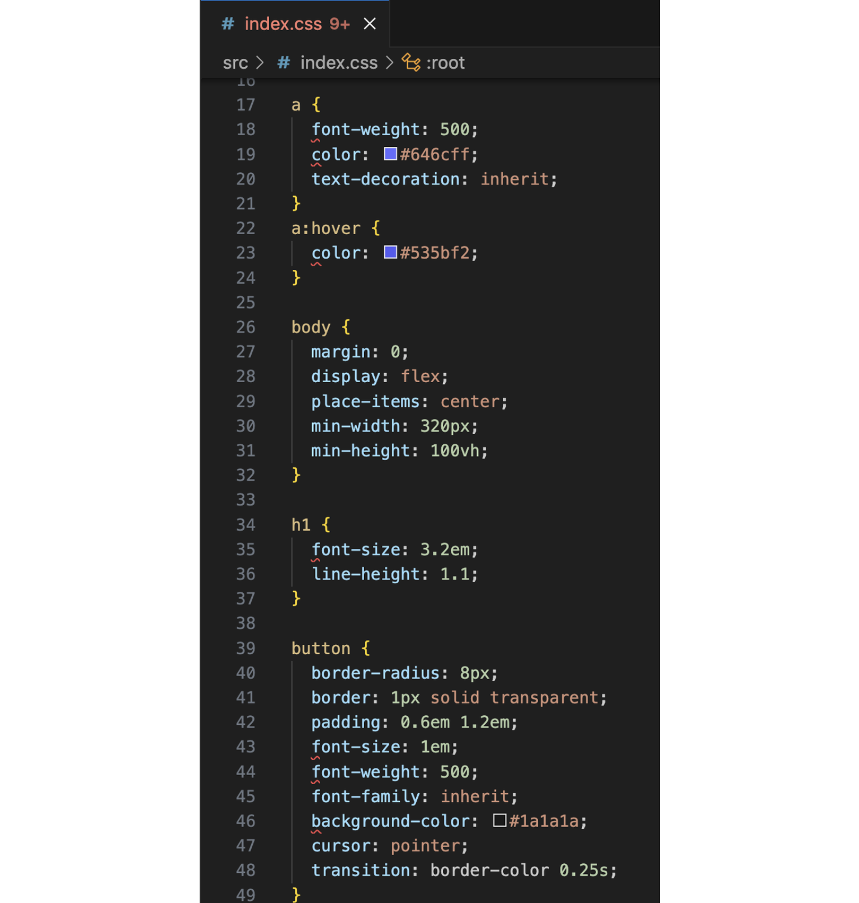Image resolution: width=859 pixels, height=903 pixels.
Task: Open the src breadcrumb folder
Action: pyautogui.click(x=235, y=63)
